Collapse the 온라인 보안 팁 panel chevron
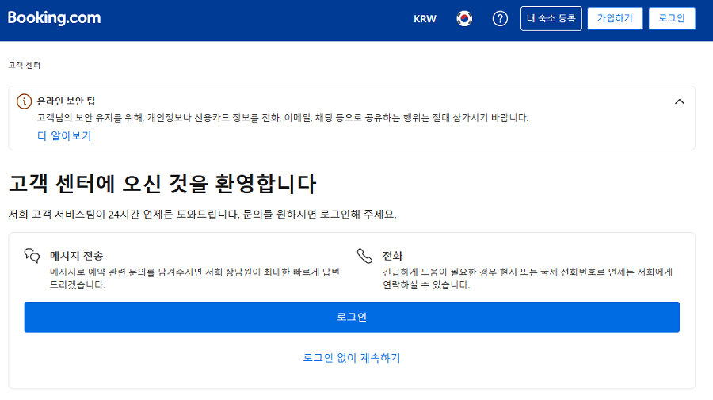 click(x=680, y=101)
